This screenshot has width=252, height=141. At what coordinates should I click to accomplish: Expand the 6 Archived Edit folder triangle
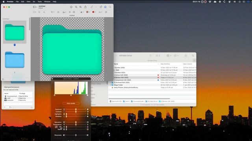click(x=110, y=83)
